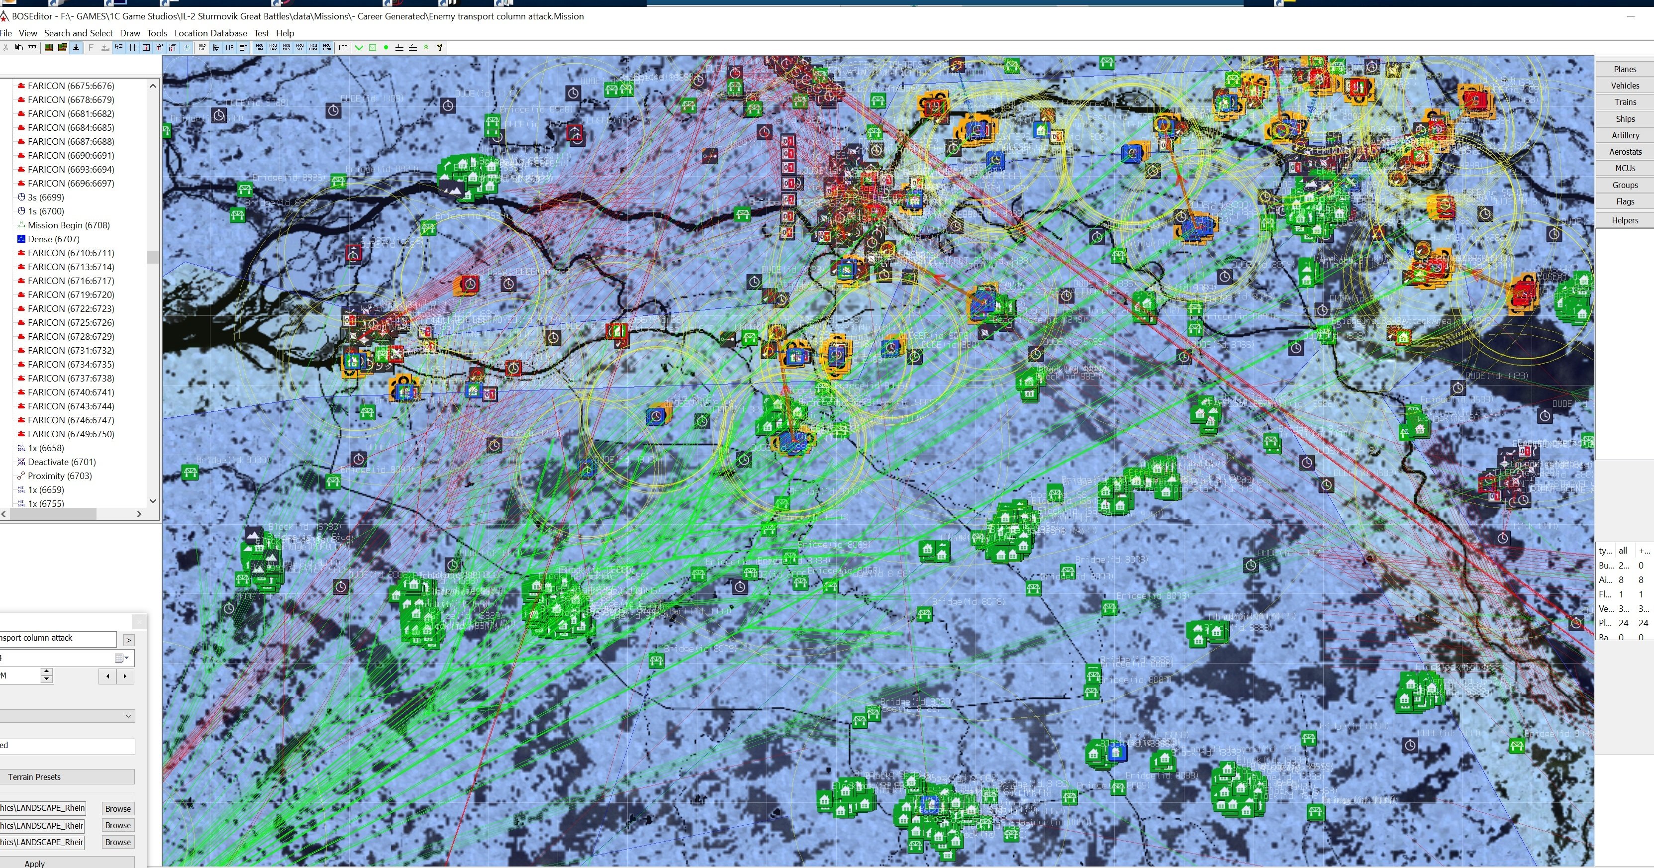Viewport: 1654px width, 868px height.
Task: Open the Aerostats object category
Action: 1625,152
